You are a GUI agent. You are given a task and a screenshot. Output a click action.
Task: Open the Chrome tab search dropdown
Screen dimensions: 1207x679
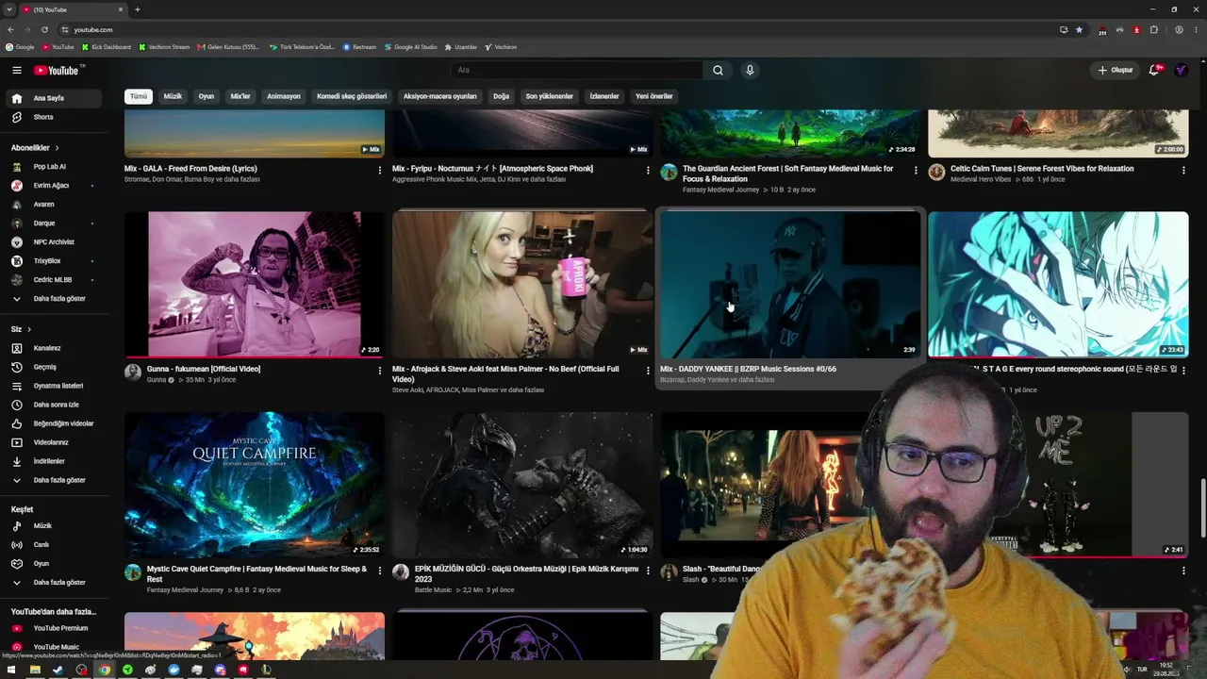click(9, 9)
